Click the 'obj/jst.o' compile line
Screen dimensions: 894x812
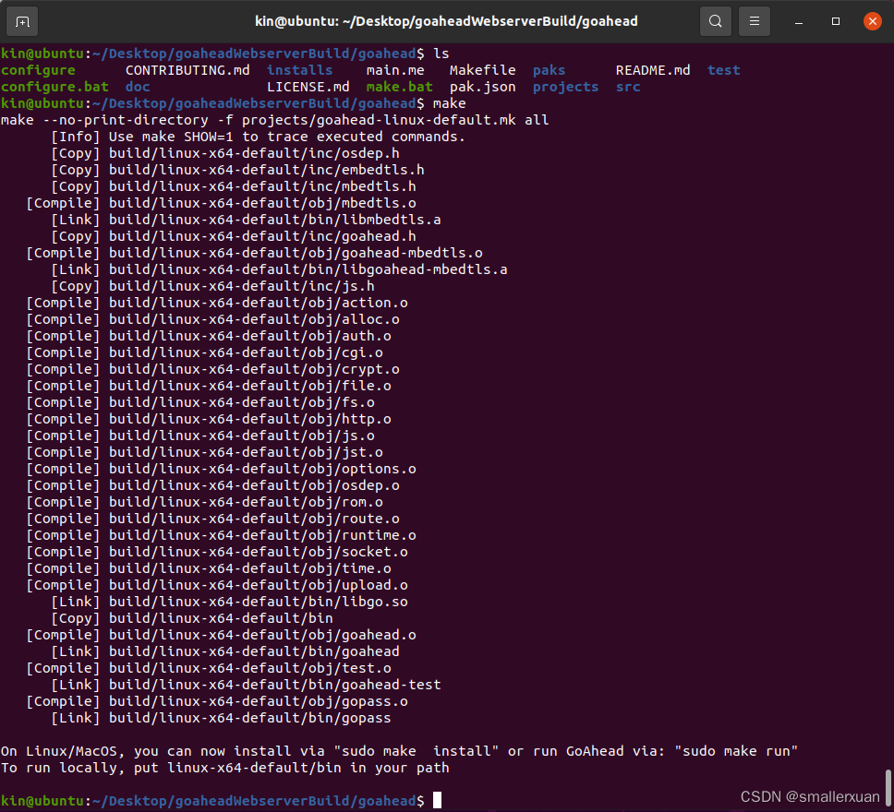(x=205, y=452)
